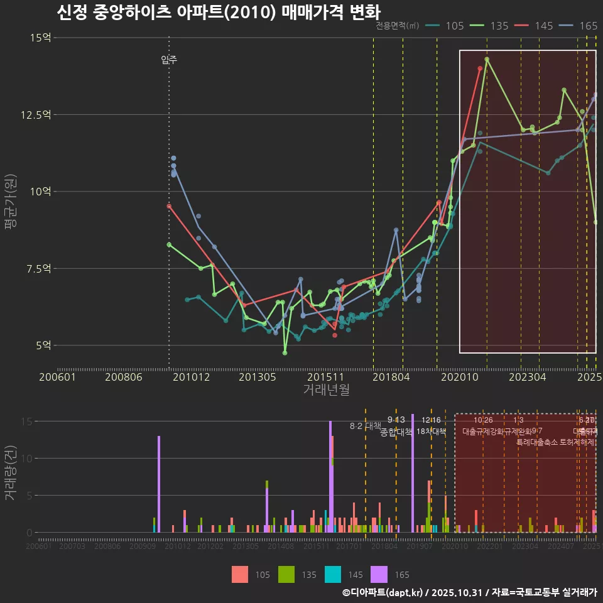Click the blue 165 line icon in top legend
603x603 pixels.
[565, 26]
